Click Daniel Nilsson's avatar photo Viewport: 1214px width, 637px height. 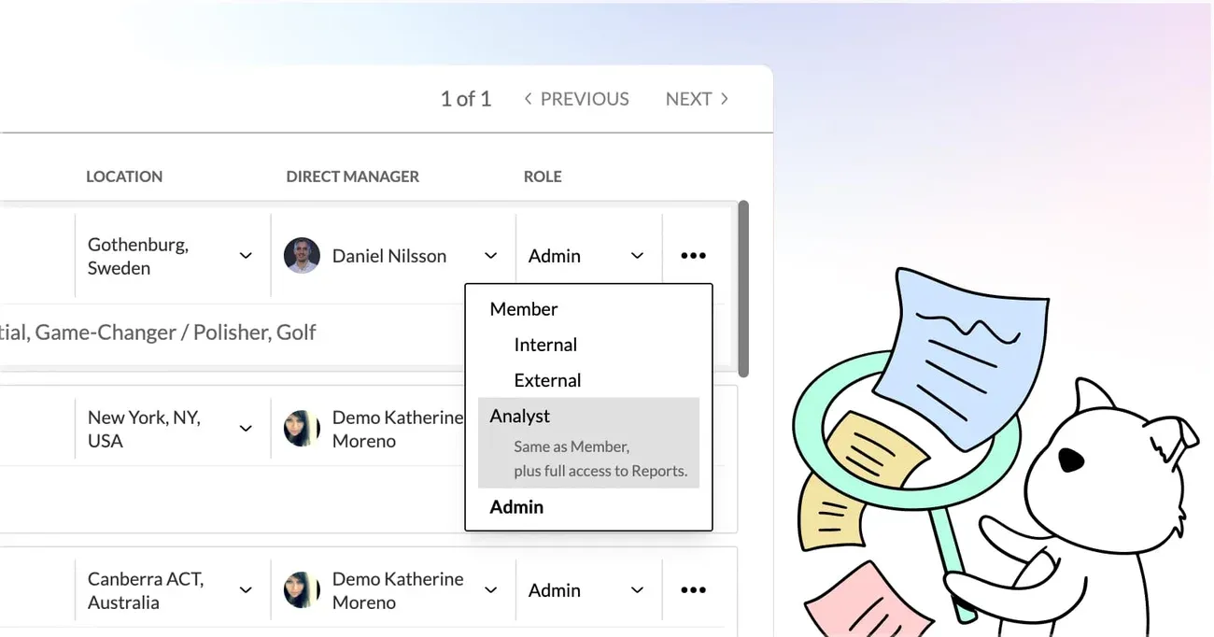pyautogui.click(x=302, y=255)
